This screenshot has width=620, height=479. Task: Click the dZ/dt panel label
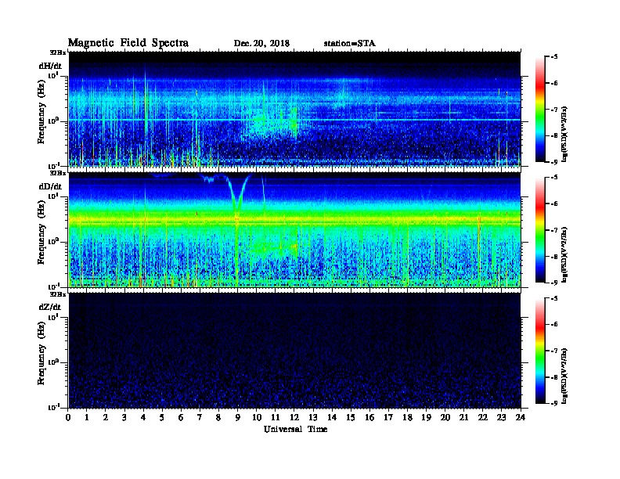coord(50,307)
